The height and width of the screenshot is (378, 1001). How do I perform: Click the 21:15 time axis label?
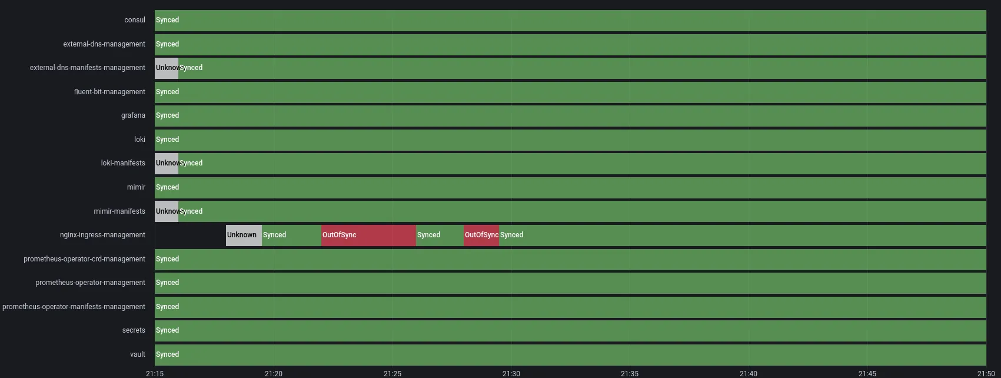(x=155, y=374)
